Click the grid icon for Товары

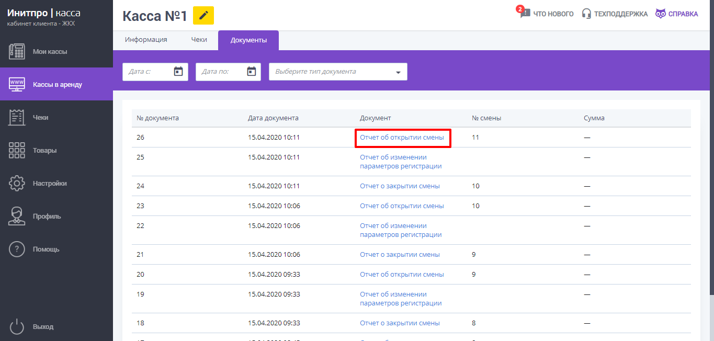click(17, 150)
